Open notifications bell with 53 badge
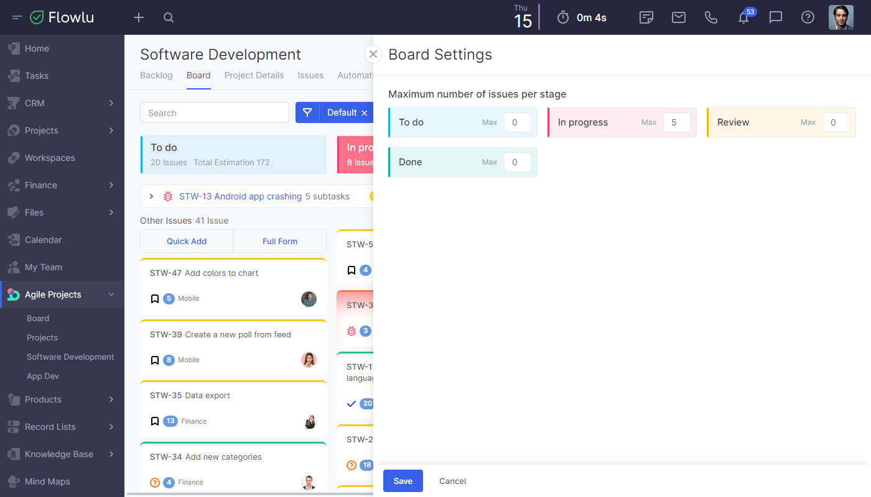 (743, 17)
